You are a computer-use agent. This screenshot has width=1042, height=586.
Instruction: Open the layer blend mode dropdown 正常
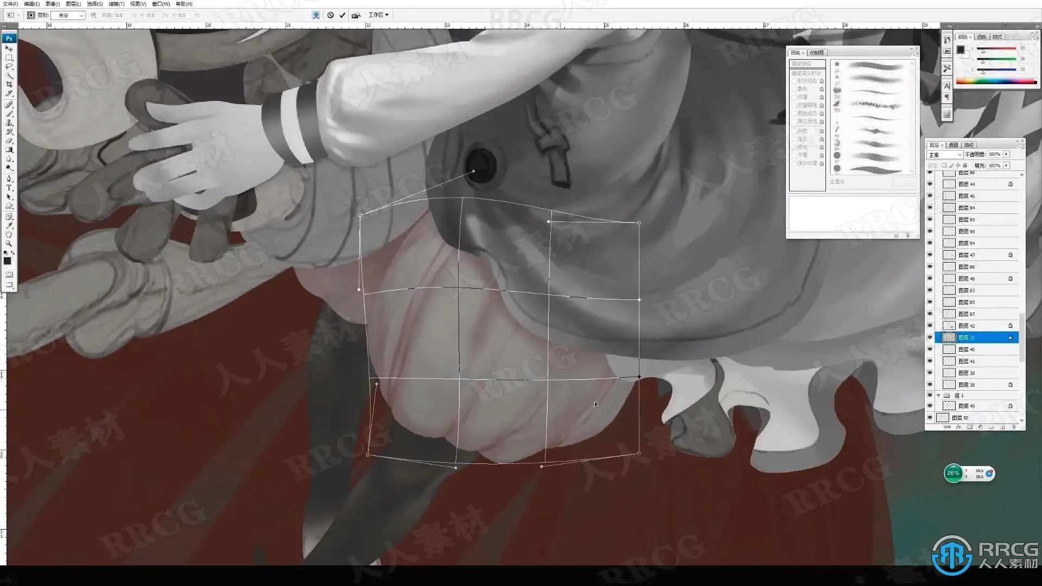coord(945,155)
